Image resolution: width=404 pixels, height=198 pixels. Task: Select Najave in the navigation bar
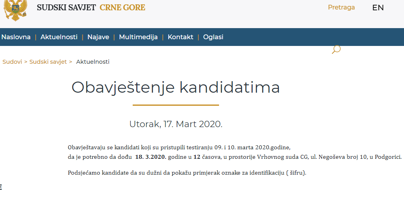coord(98,37)
